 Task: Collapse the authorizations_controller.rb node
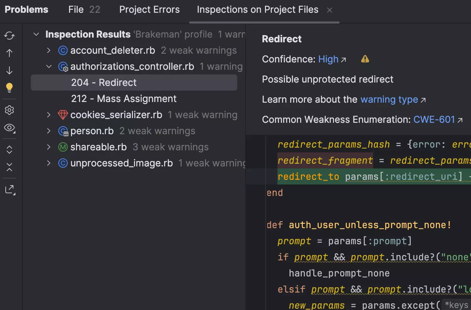tap(49, 66)
